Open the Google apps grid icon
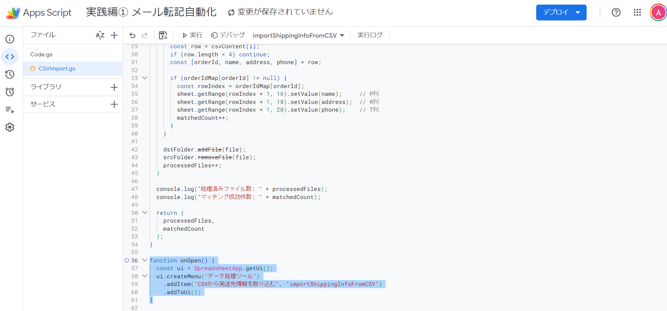Viewport: 667px width, 311px height. (x=637, y=13)
